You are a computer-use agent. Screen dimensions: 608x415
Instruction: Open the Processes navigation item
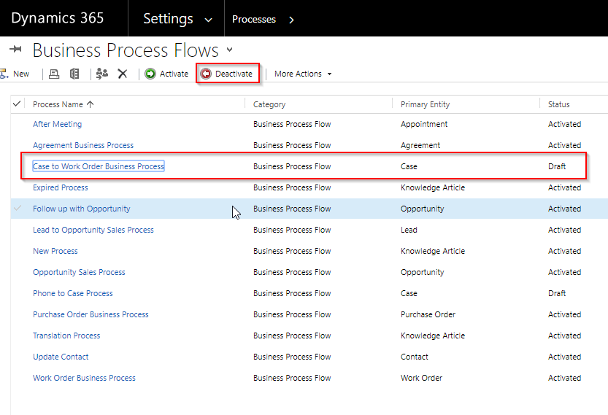(254, 19)
